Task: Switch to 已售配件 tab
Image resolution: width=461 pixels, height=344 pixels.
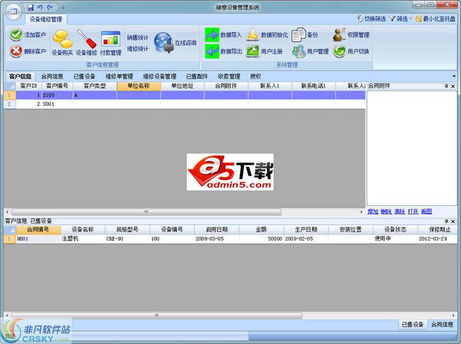Action: pyautogui.click(x=197, y=76)
